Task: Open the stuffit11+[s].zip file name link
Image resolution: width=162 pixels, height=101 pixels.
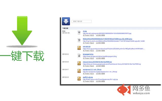Action: (x=88, y=77)
